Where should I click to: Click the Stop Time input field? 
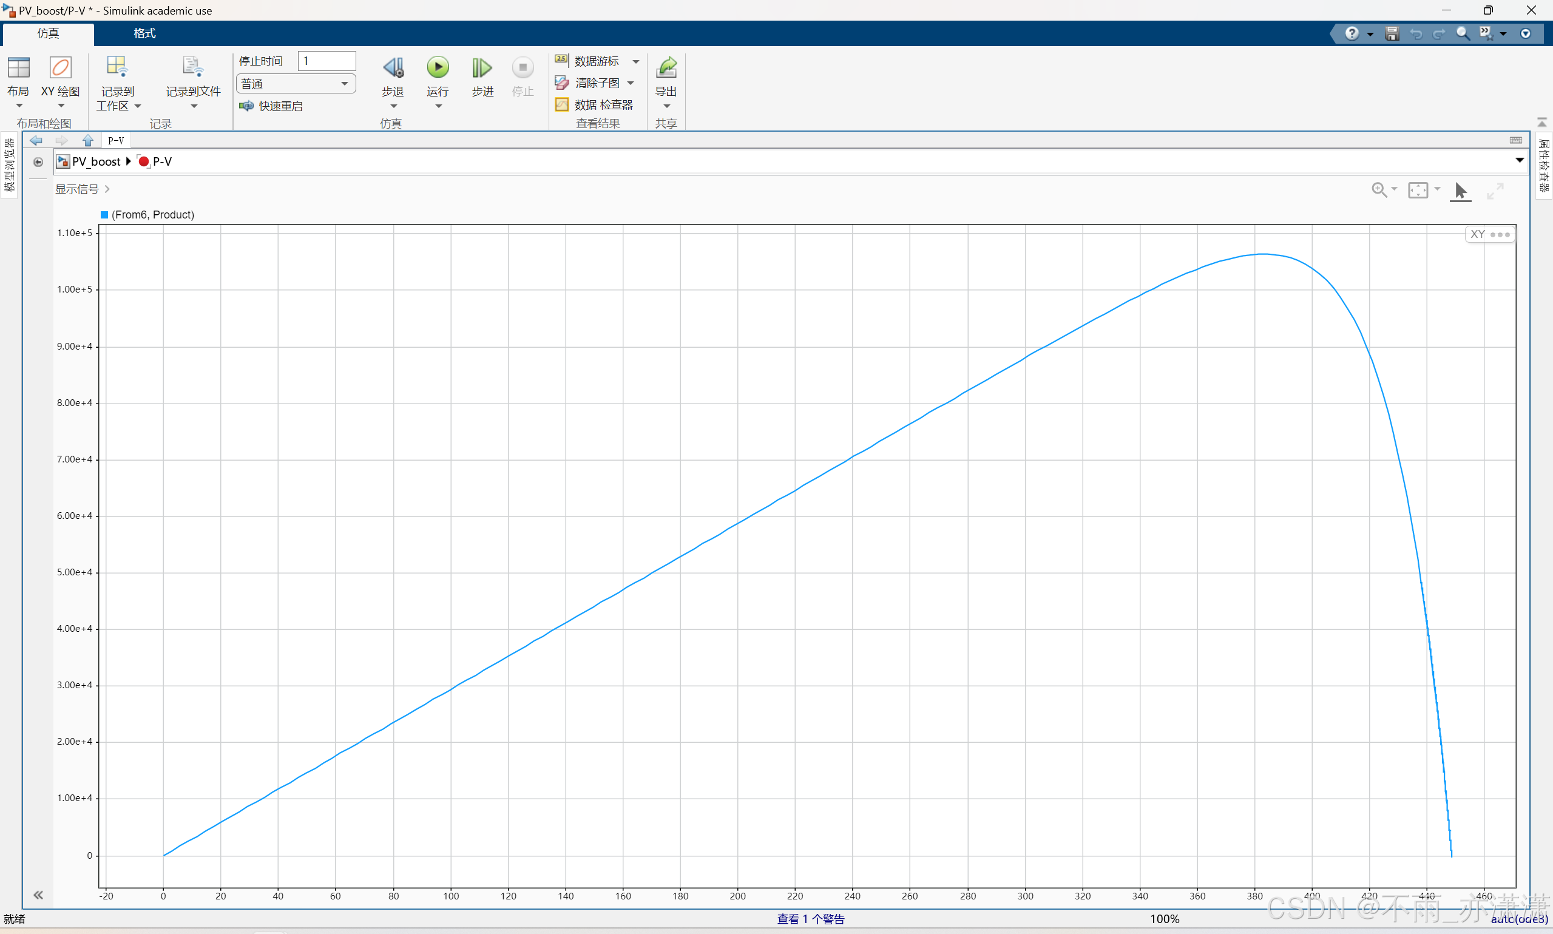tap(327, 61)
